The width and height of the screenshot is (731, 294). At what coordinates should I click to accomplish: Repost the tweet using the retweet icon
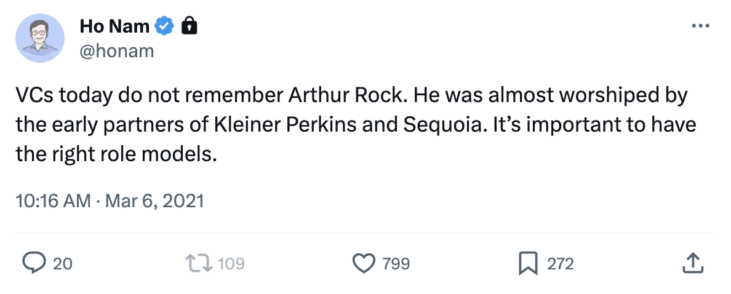coord(199,263)
